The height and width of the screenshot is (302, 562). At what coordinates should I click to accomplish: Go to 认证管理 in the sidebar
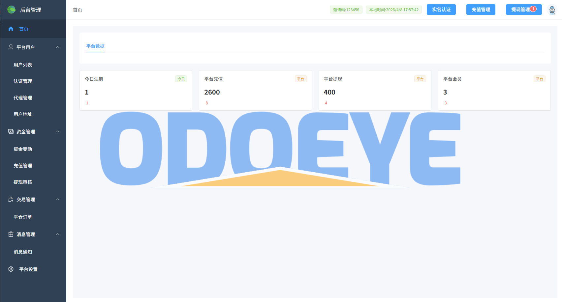(33, 81)
